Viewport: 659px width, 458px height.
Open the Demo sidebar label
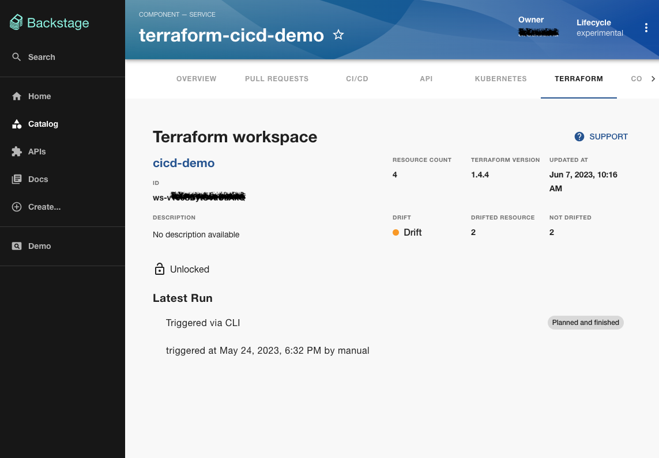(x=40, y=246)
